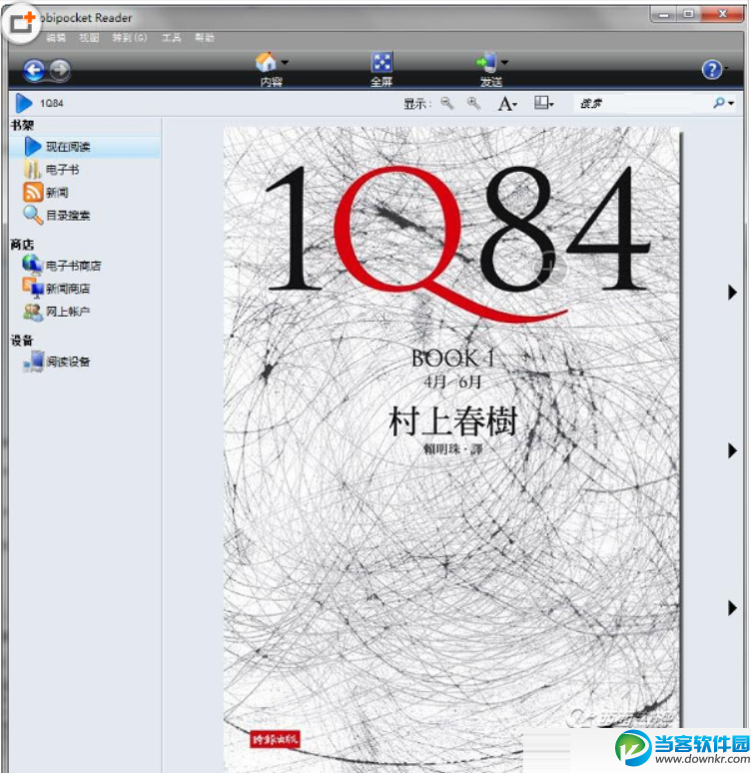The width and height of the screenshot is (751, 773).
Task: Open the 新闻 RSS feed item
Action: (x=45, y=193)
